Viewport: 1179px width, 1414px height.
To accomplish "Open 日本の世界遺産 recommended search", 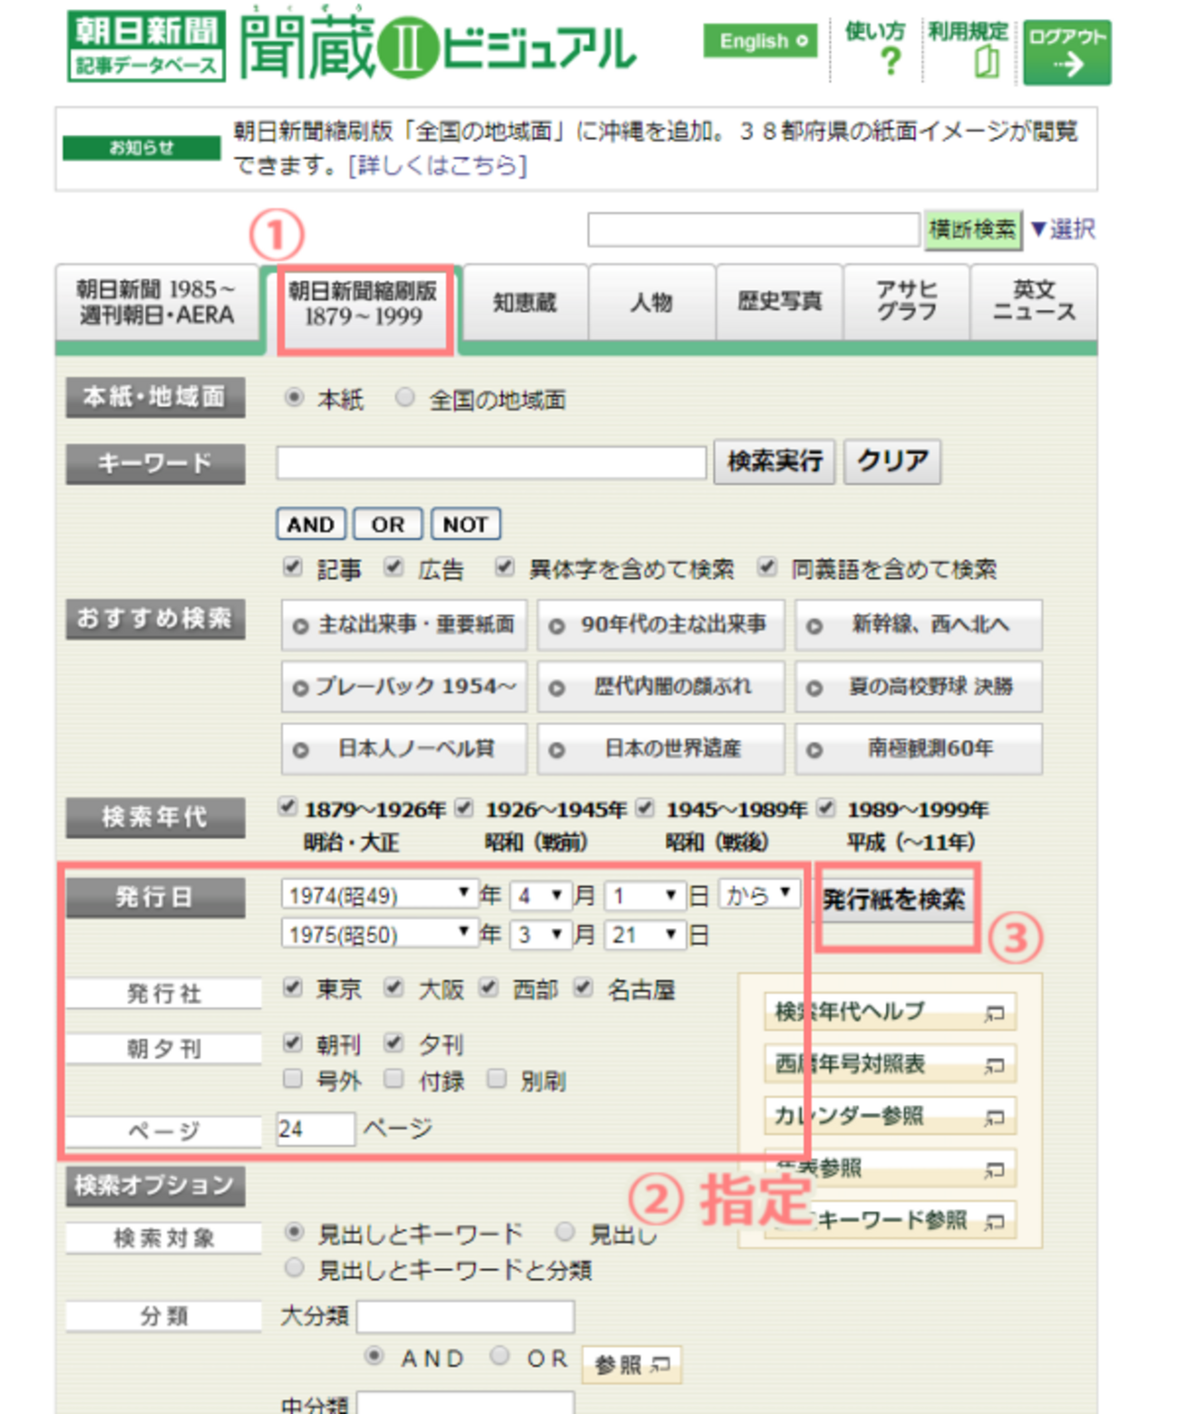I will [x=660, y=749].
